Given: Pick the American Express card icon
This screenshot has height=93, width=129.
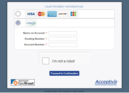Looking at the screenshot, I should (52, 14).
